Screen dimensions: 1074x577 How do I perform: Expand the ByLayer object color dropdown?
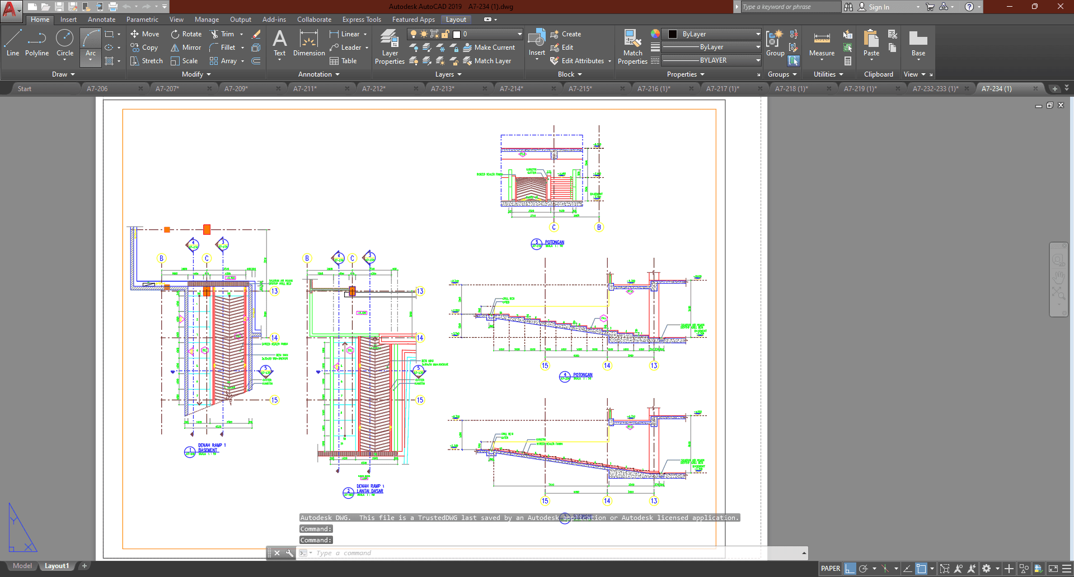758,34
